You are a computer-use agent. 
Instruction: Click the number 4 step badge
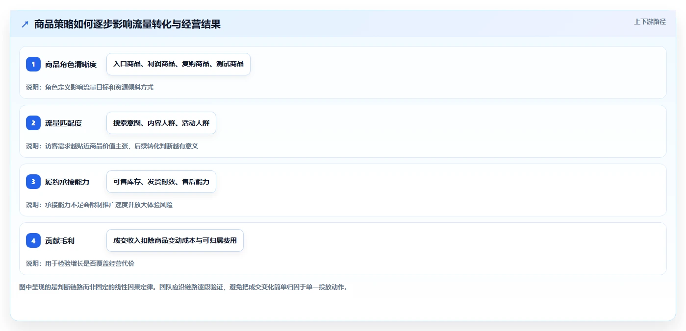tap(33, 240)
